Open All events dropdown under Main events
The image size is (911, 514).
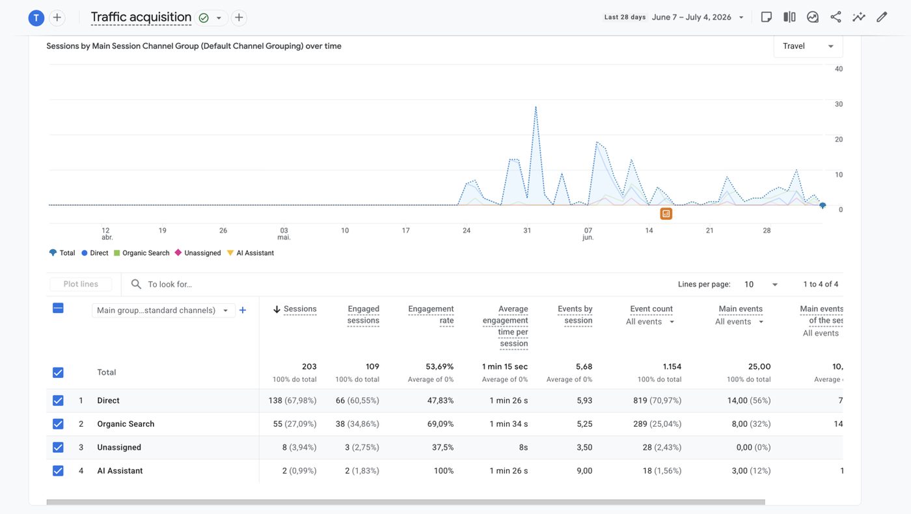pyautogui.click(x=740, y=322)
